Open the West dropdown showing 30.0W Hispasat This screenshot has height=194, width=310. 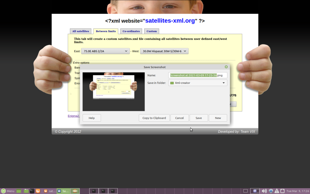click(164, 51)
